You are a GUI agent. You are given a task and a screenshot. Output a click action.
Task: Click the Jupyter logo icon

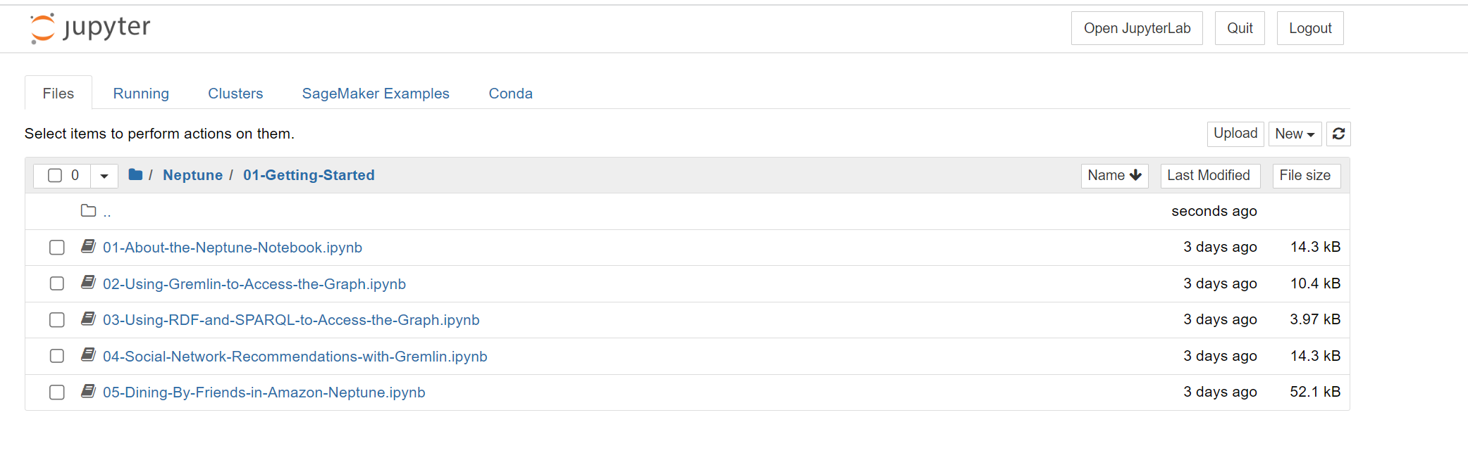(42, 28)
